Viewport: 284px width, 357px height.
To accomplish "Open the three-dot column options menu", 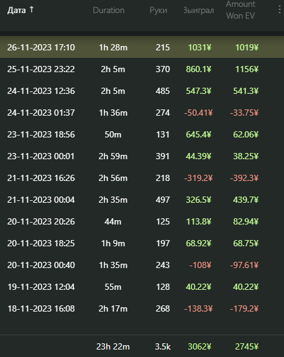I will pos(280,10).
